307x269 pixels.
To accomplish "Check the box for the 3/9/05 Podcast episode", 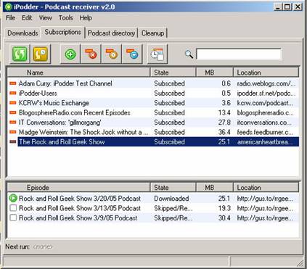I will click(13, 218).
